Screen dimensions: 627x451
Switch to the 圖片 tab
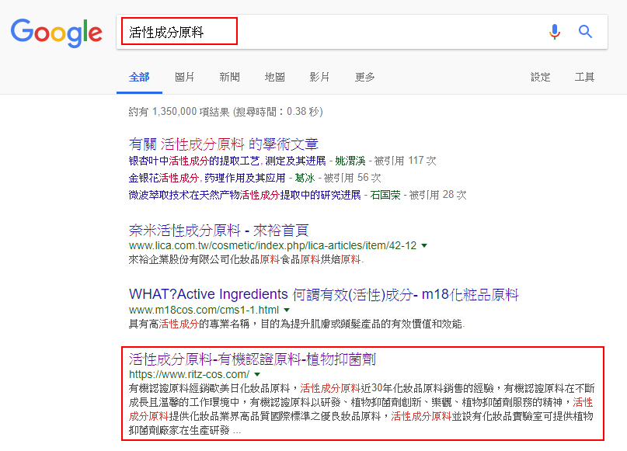tap(184, 77)
